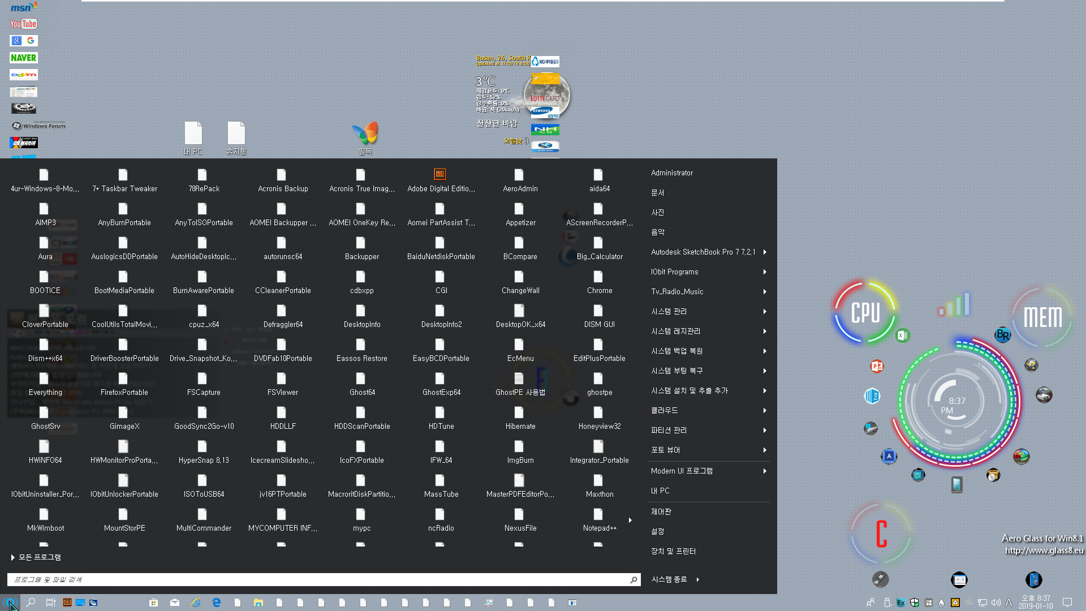Expand 시스템 관리 submenu arrow
This screenshot has width=1086, height=611.
765,311
